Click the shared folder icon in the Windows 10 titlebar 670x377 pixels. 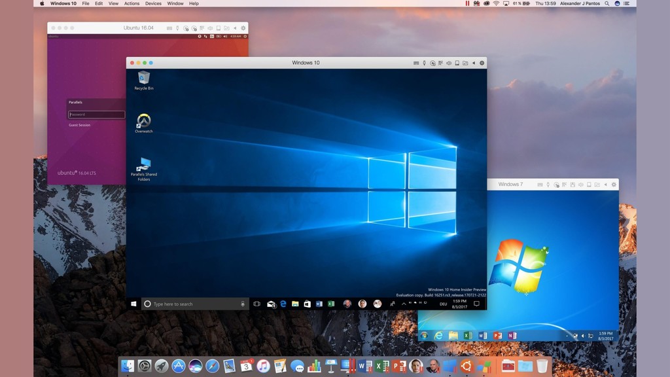465,63
